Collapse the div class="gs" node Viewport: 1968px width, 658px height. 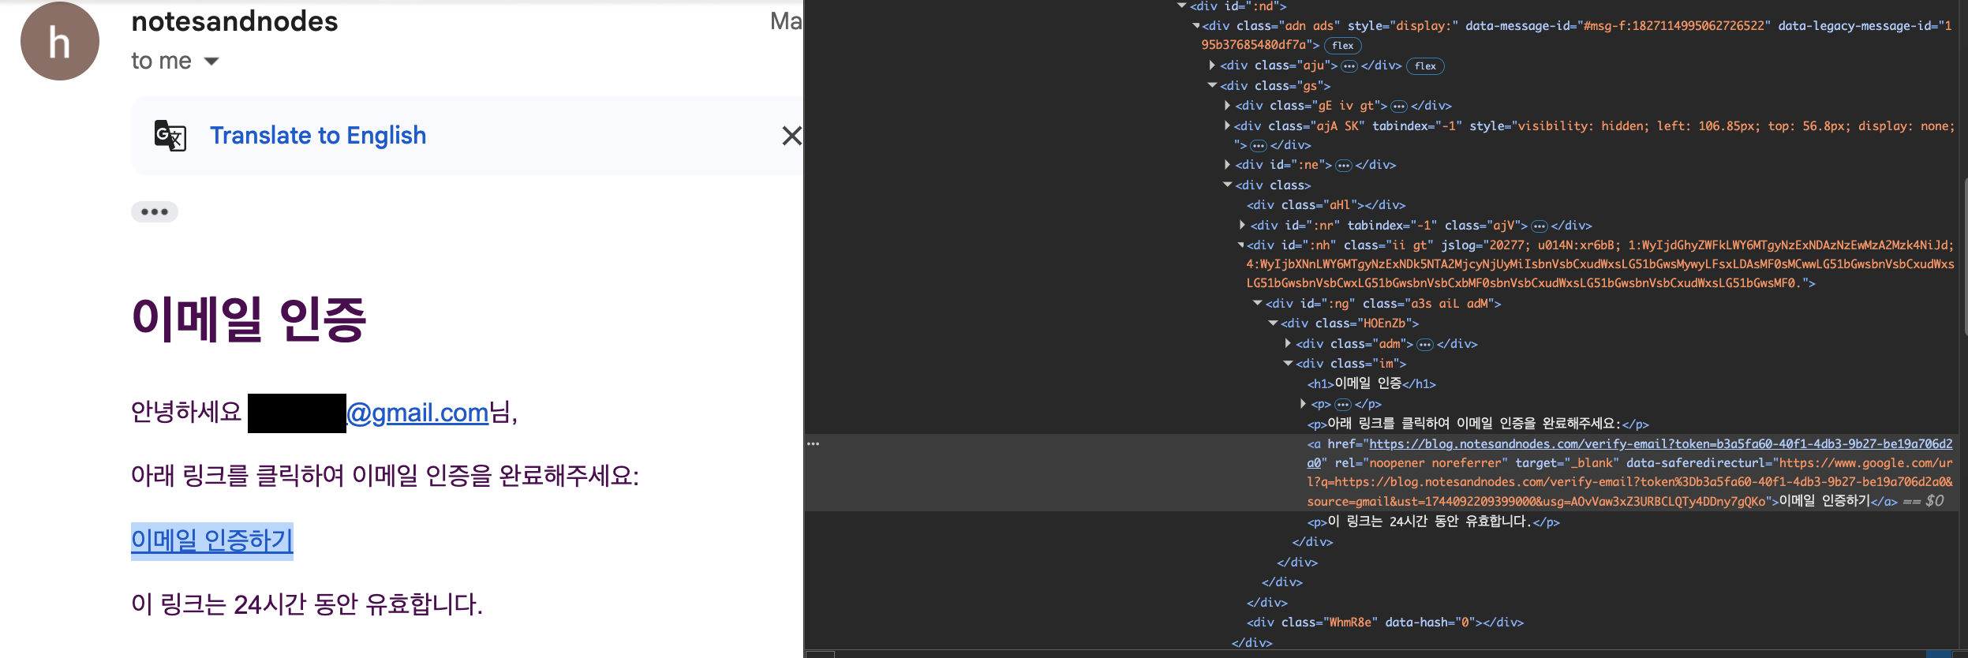[1213, 85]
